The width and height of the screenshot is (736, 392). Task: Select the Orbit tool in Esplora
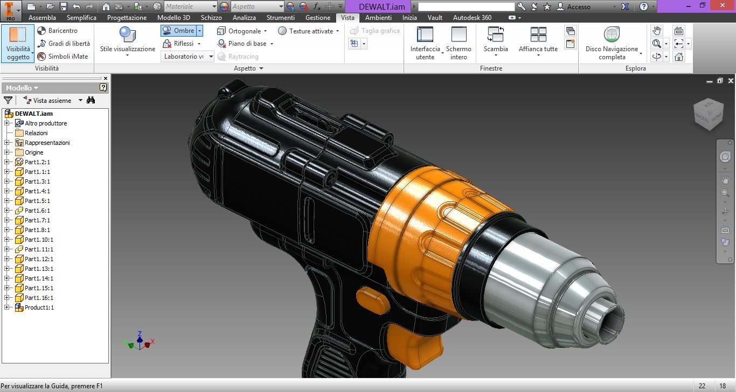click(x=656, y=57)
